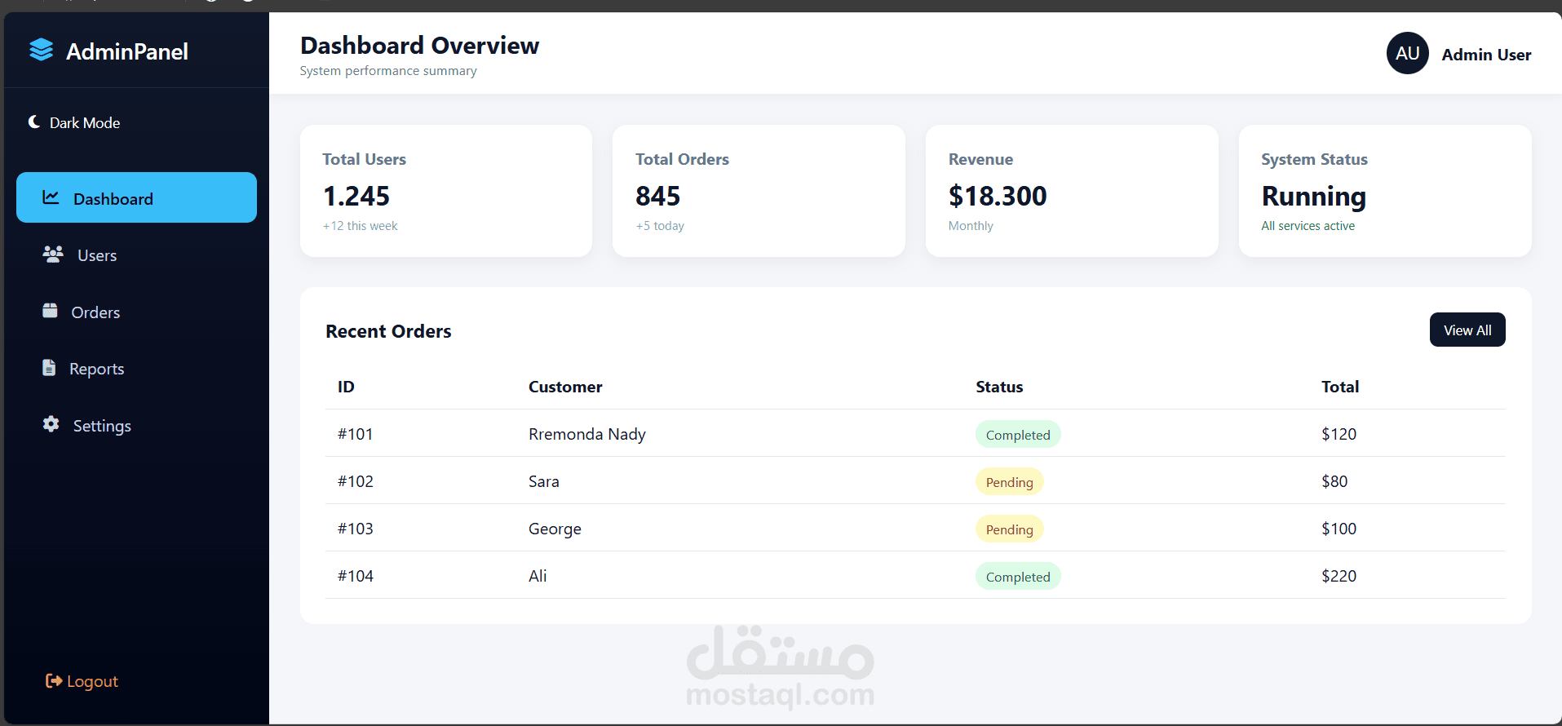Click the AdminPanel brand title

[127, 51]
